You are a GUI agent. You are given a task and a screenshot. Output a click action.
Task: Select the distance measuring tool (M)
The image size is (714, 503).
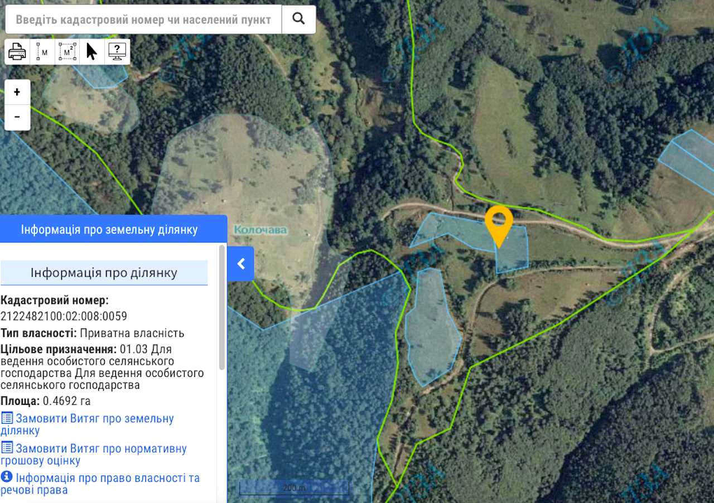[x=42, y=52]
